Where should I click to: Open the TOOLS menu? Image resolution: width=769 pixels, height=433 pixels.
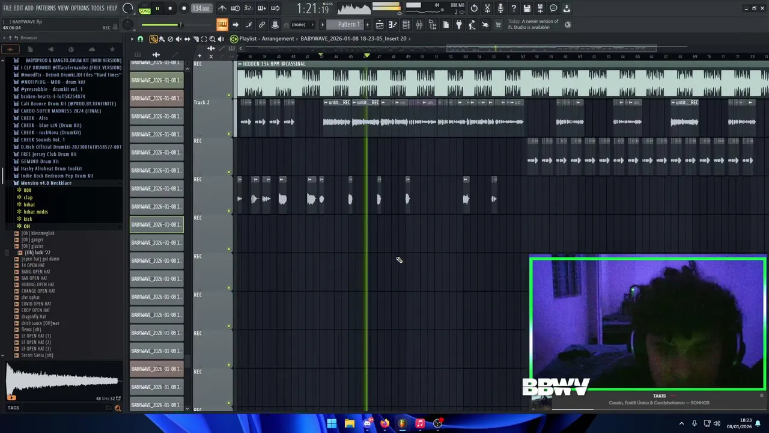(x=98, y=8)
